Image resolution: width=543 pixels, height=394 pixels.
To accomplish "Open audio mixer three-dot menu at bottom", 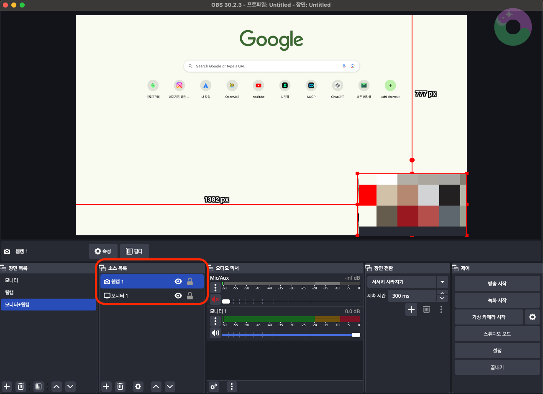I will [x=232, y=386].
